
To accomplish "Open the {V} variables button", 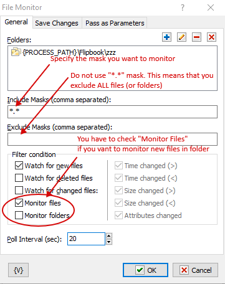I will [x=18, y=270].
